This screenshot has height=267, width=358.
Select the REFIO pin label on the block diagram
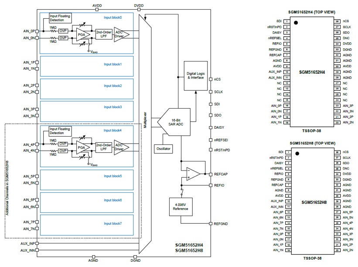pyautogui.click(x=219, y=185)
